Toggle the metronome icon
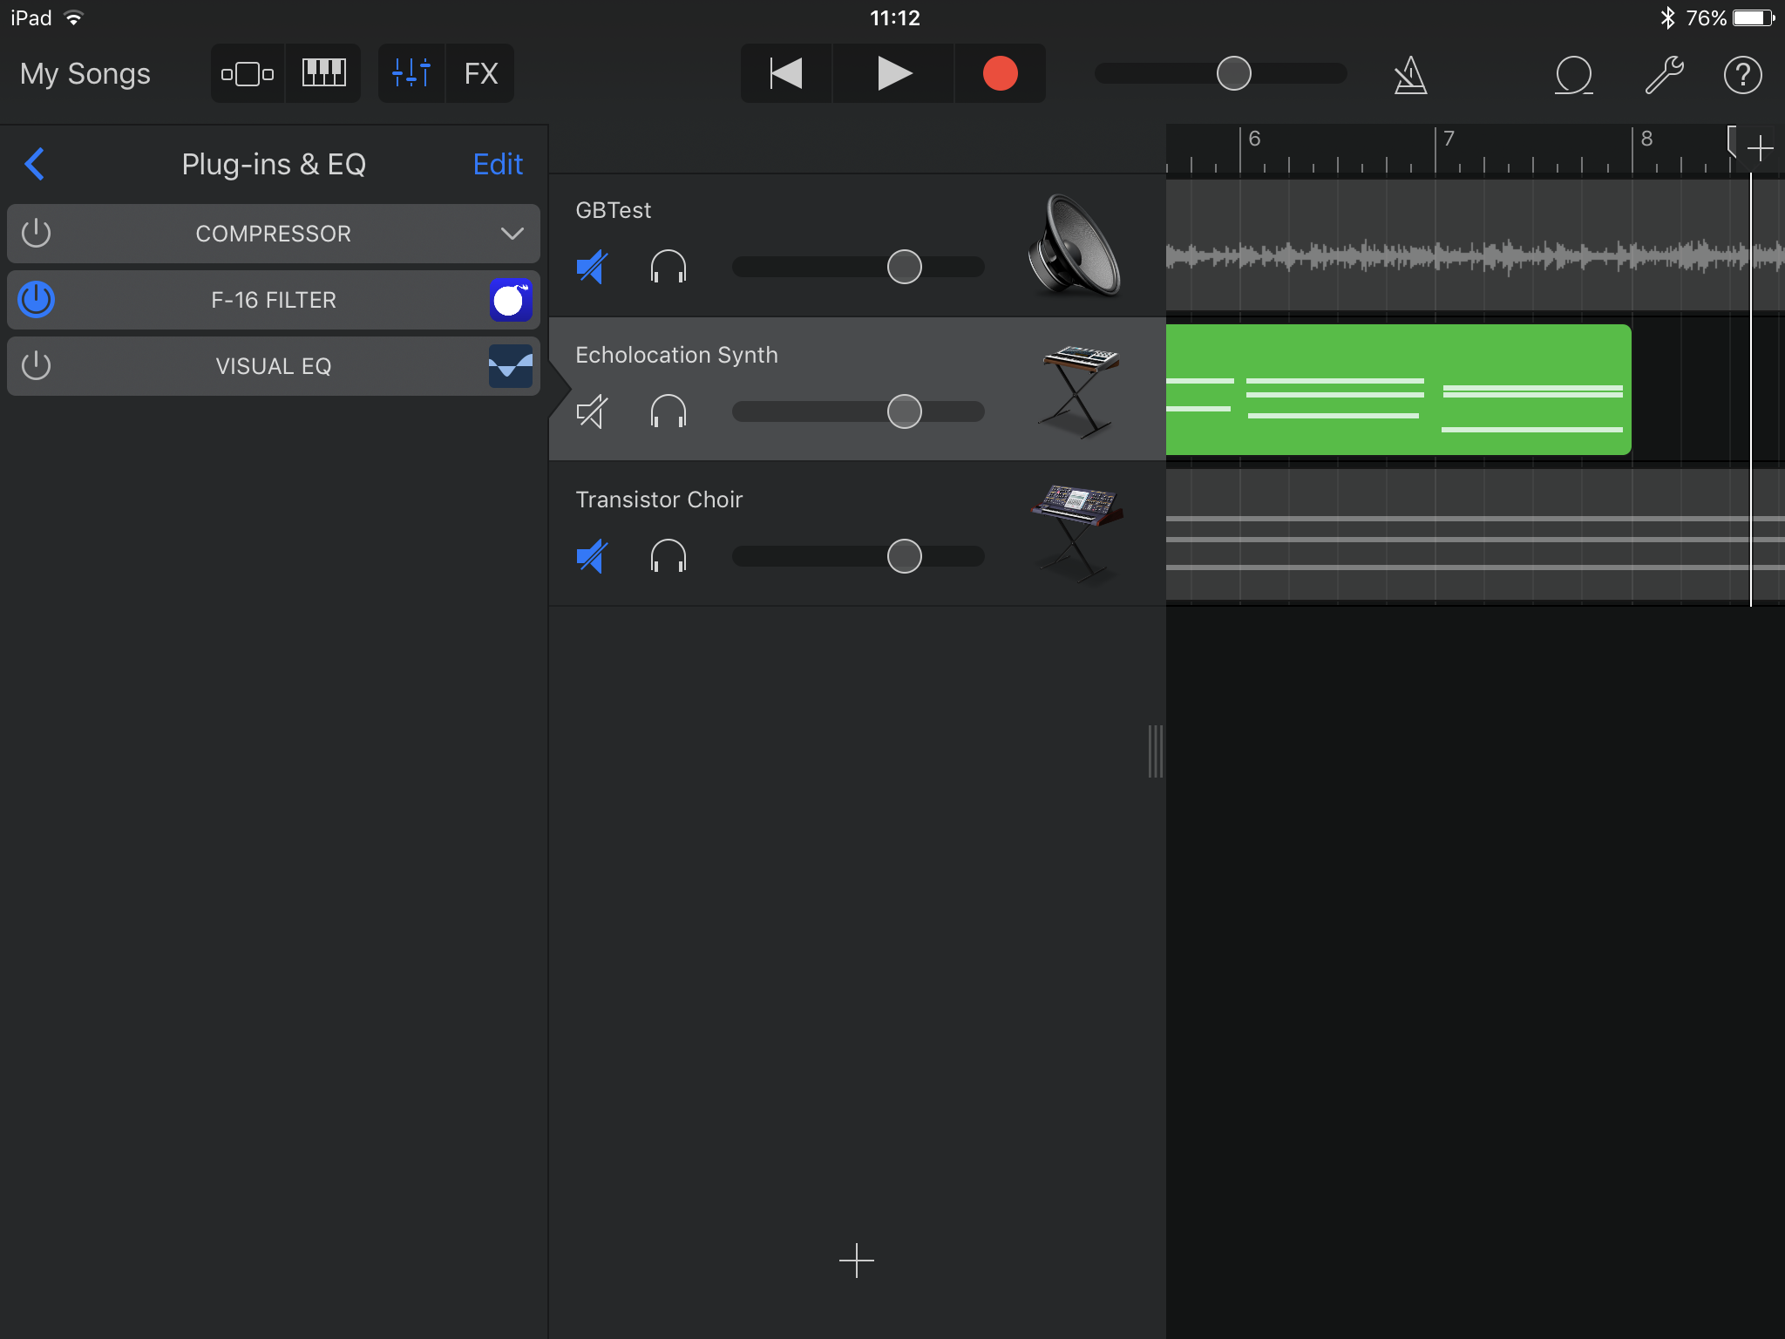The image size is (1785, 1339). coord(1410,75)
